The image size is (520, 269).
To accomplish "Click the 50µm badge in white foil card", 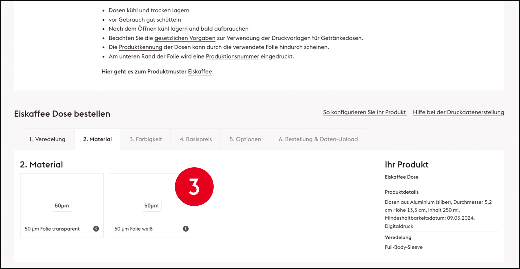I will point(151,206).
